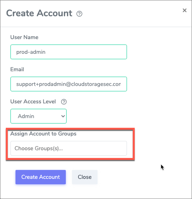Click the support+prodadmin email address text
The width and height of the screenshot is (192, 199).
[69, 84]
